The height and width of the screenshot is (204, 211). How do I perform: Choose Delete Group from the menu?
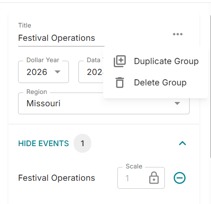pos(155,83)
